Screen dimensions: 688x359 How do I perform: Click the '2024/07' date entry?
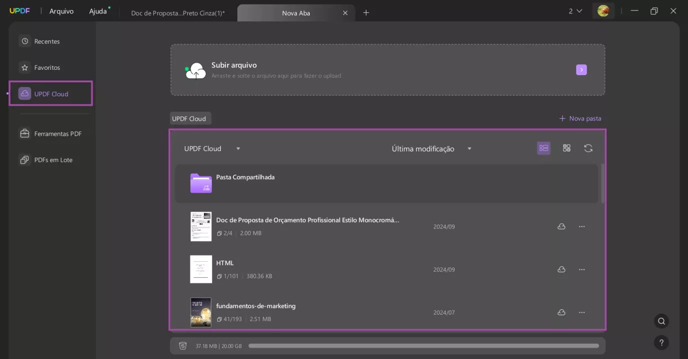444,313
